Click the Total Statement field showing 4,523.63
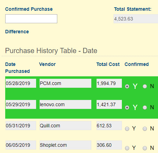This screenshot has width=158, height=153. [x=136, y=19]
